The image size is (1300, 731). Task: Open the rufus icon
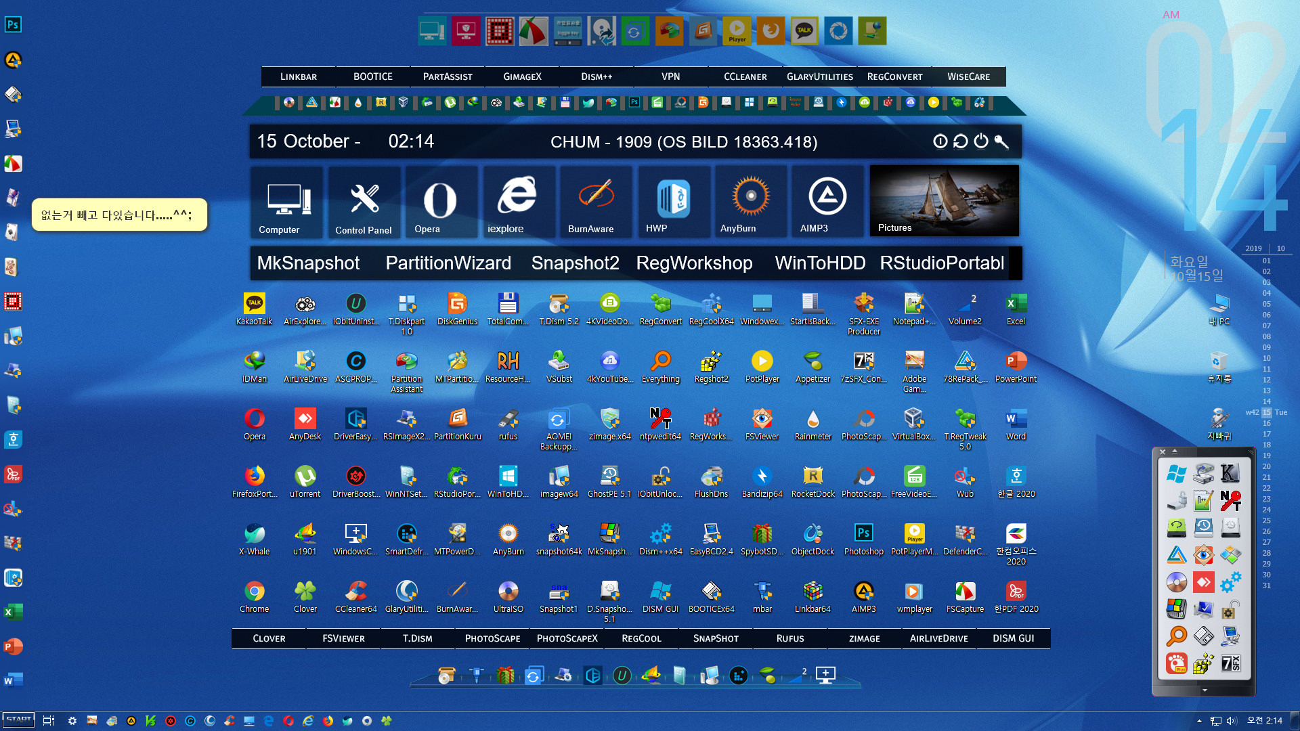(x=508, y=424)
